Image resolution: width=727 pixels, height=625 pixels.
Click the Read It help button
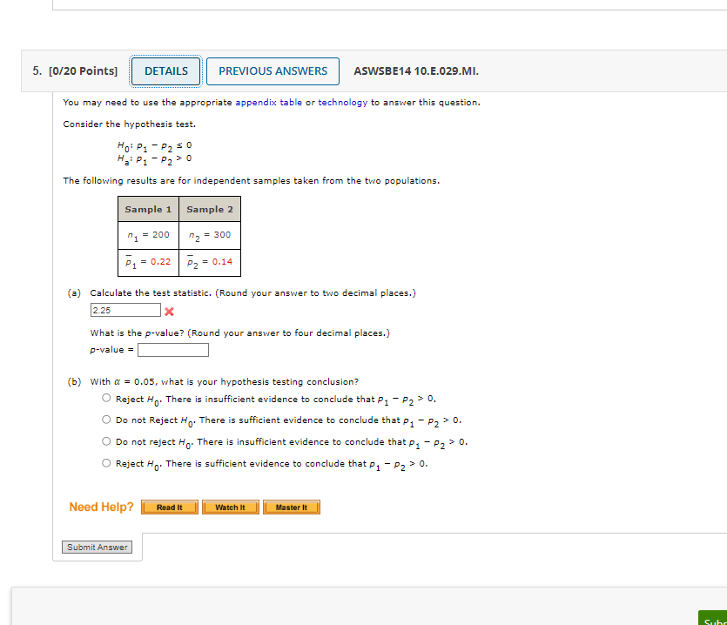point(170,507)
